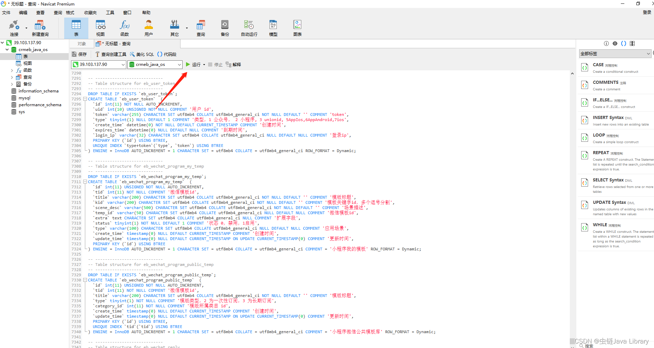654x348 pixels.
Task: Insert the INSERT Syntax snippet
Action: click(x=616, y=120)
